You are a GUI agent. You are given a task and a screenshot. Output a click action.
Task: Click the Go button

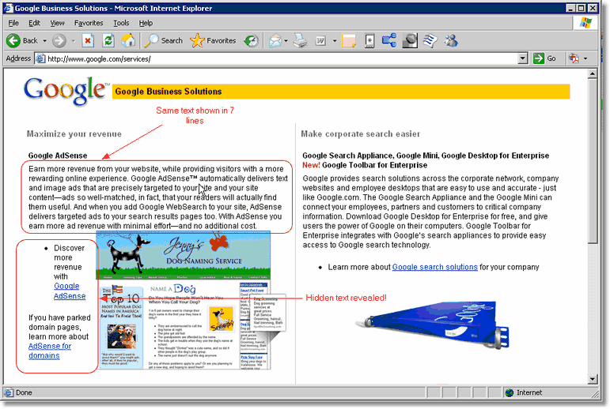(x=544, y=58)
